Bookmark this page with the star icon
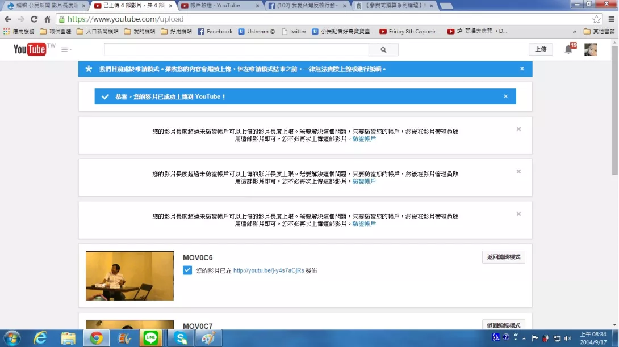The image size is (619, 347). [x=596, y=19]
